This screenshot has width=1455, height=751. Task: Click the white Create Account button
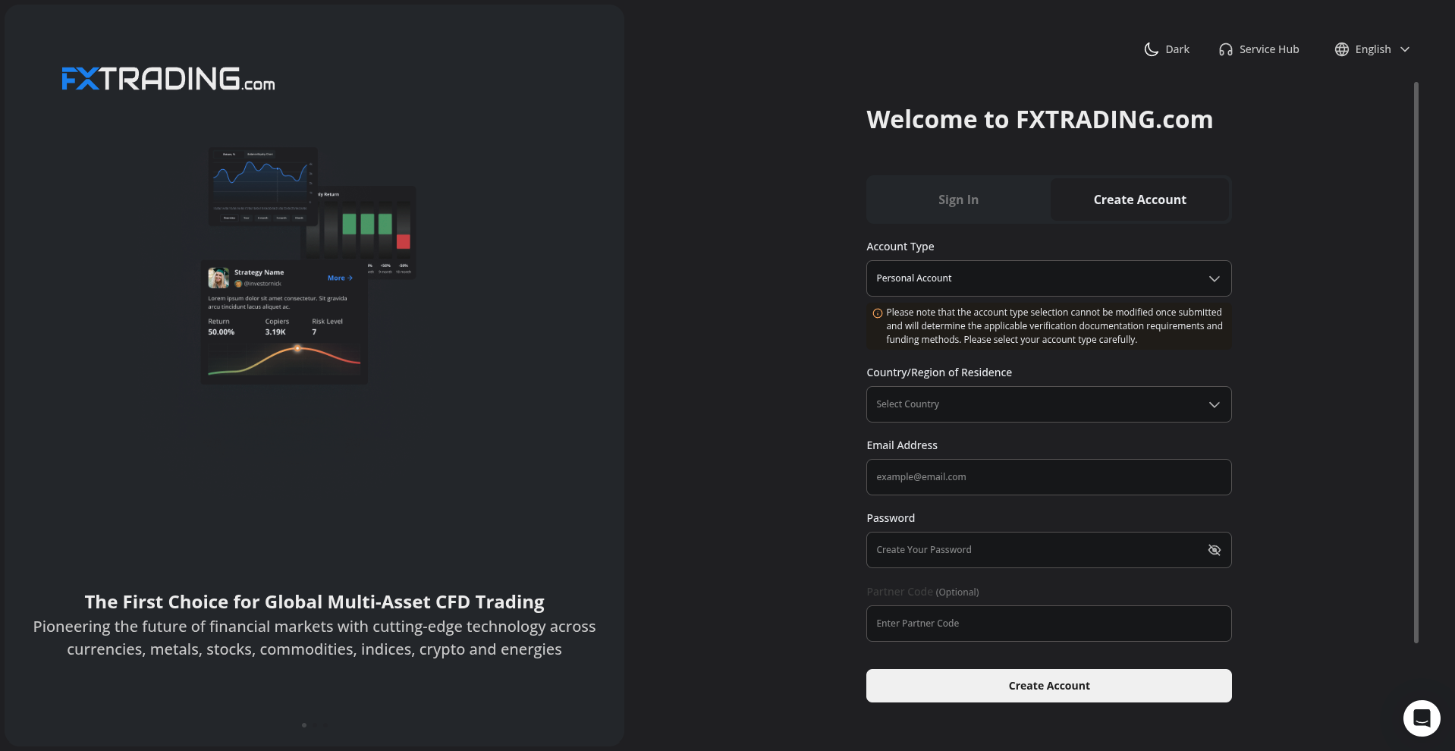tap(1048, 686)
